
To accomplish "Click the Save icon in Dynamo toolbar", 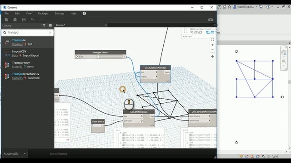I will pos(24,19).
